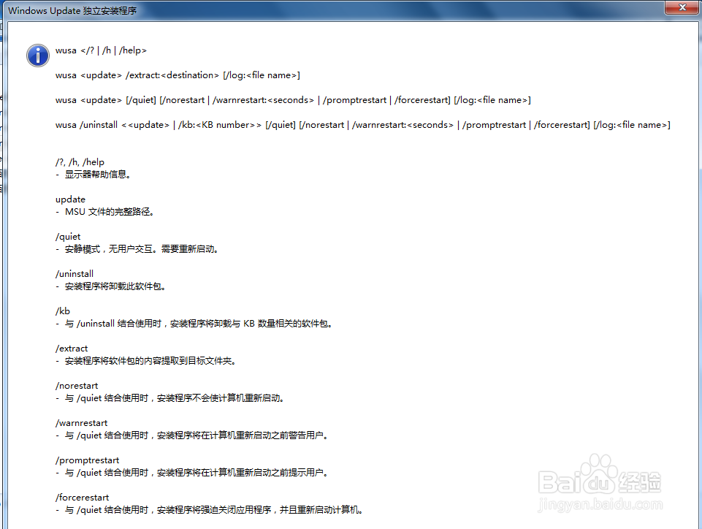
Task: Click the '重新启动之前警告用户' description line
Action: (192, 435)
